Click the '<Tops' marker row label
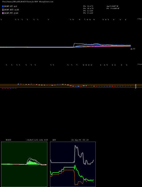Viewport: 142px width, 187px height. click(139, 19)
